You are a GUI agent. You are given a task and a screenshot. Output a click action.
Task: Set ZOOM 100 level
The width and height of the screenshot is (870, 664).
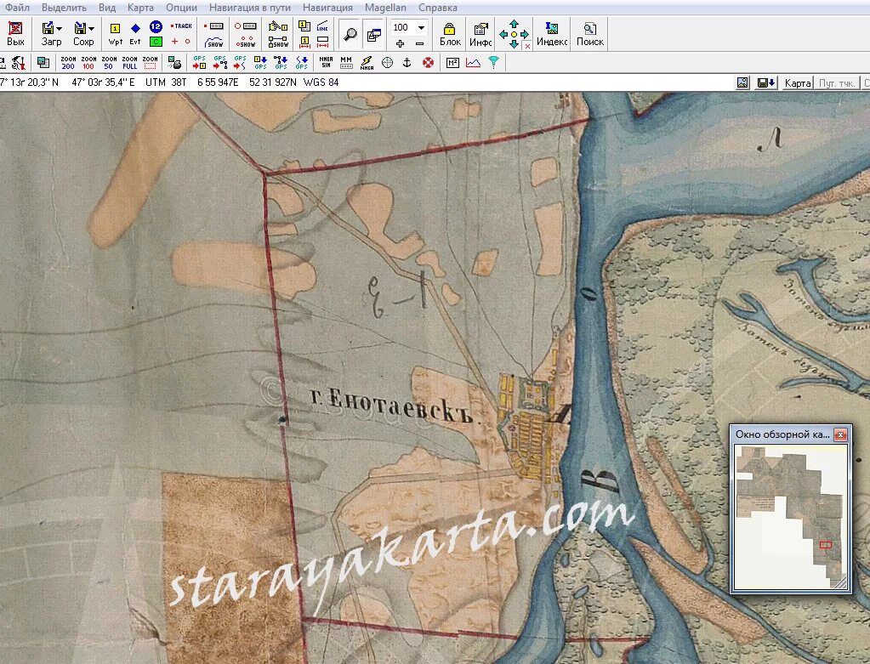click(x=88, y=63)
